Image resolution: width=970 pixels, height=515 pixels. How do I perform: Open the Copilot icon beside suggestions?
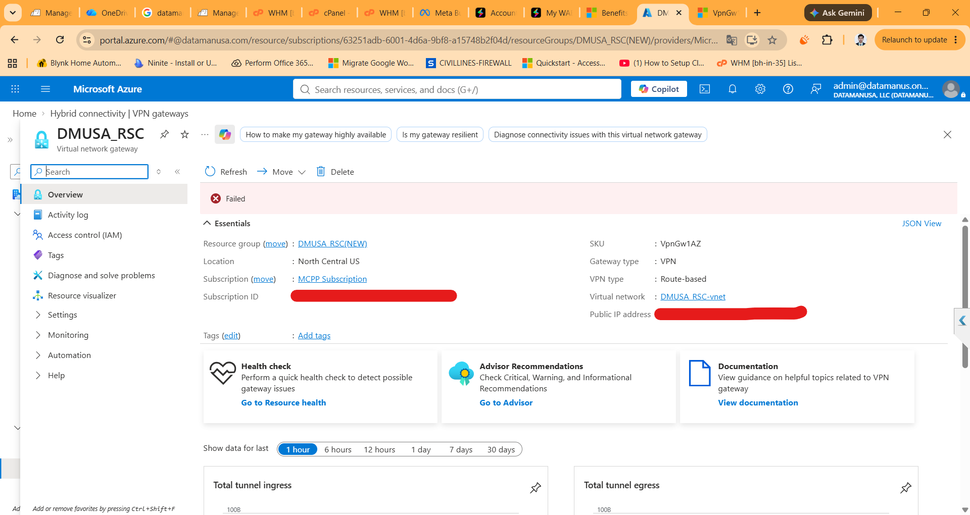[225, 134]
